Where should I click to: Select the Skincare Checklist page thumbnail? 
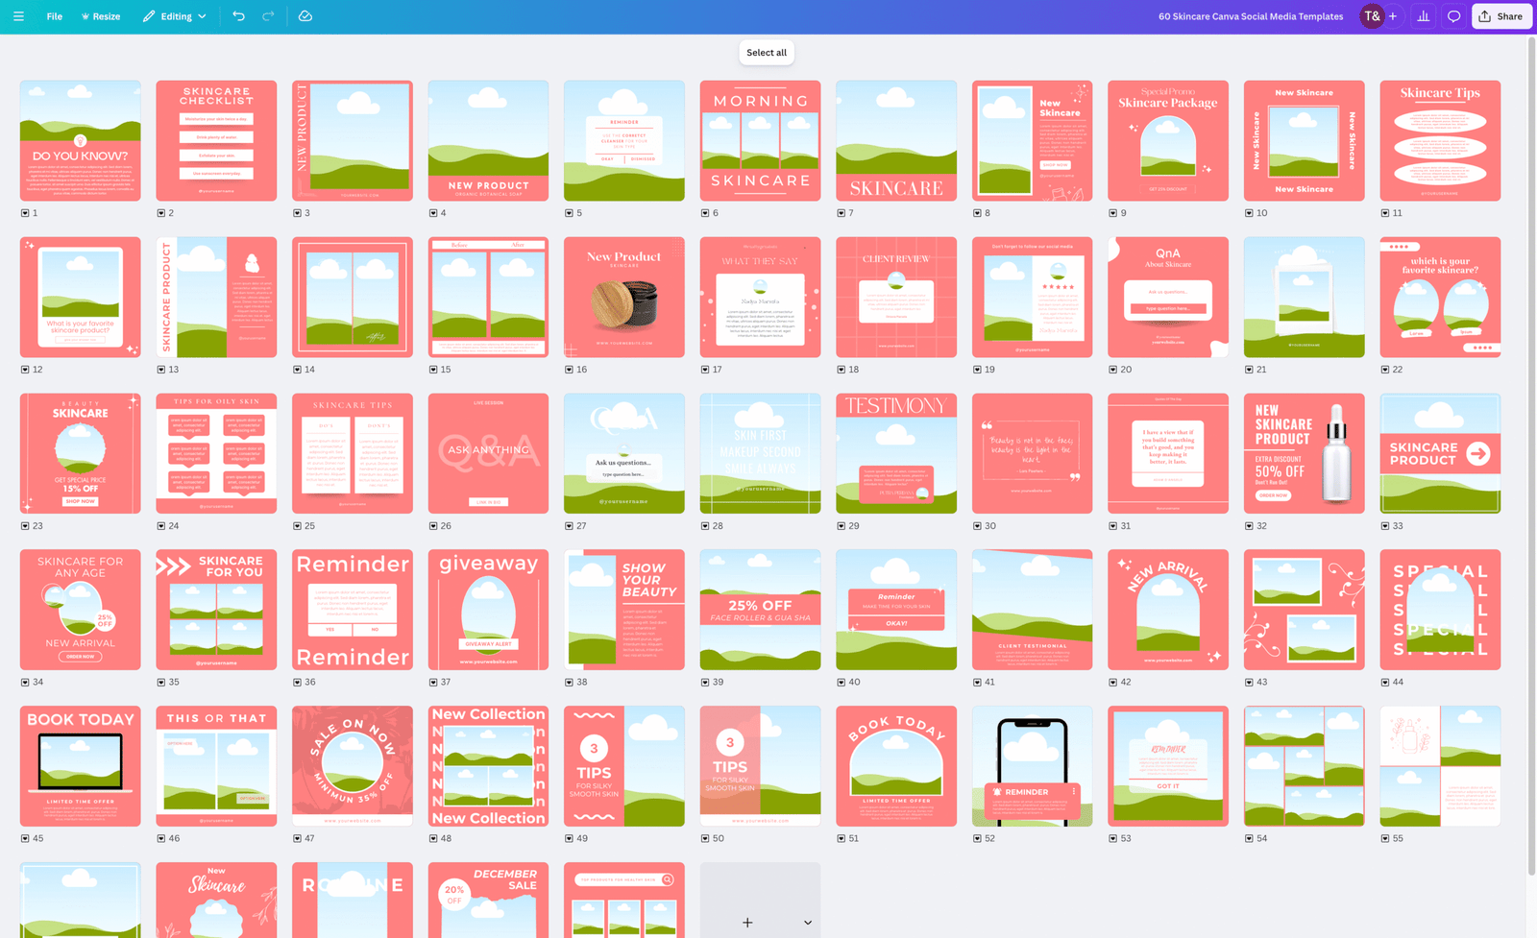click(216, 141)
